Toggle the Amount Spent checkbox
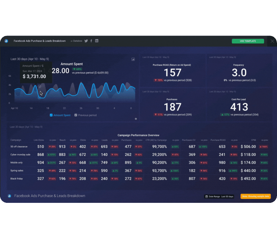The image size is (277, 232). [51, 115]
